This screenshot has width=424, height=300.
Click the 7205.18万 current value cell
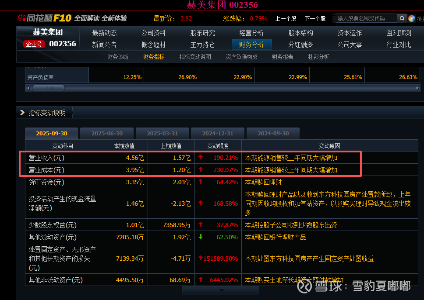tap(130, 237)
